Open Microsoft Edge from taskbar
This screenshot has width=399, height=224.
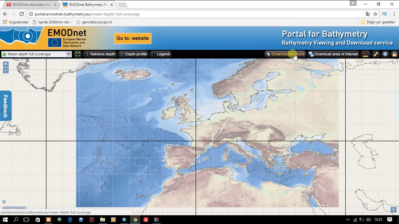(70, 220)
